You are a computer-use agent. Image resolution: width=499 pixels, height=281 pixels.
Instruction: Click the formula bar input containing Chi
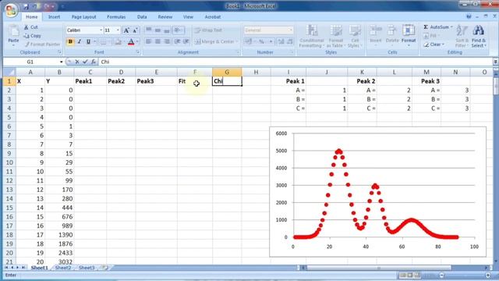point(296,62)
